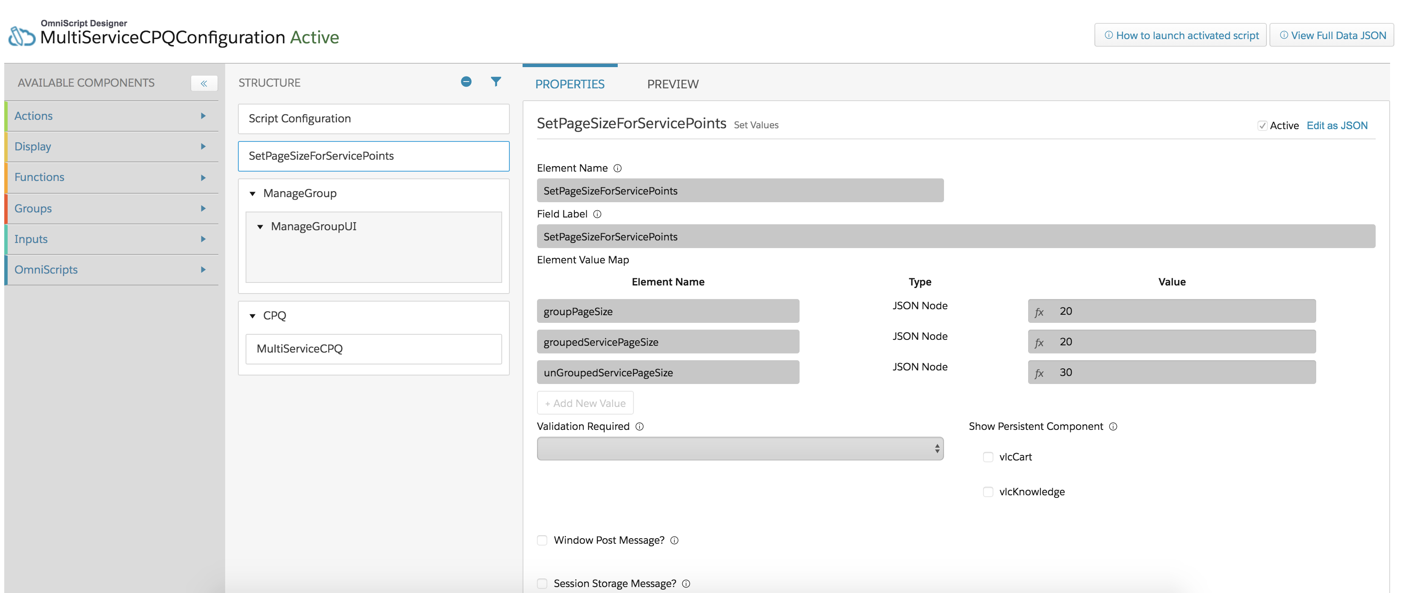Click the collapse-all minus icon in Structure

coord(466,82)
